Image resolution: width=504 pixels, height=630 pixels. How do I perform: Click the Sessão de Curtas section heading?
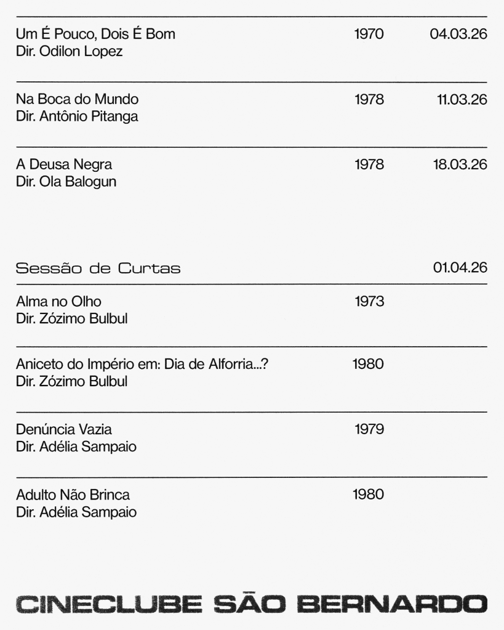click(x=98, y=269)
